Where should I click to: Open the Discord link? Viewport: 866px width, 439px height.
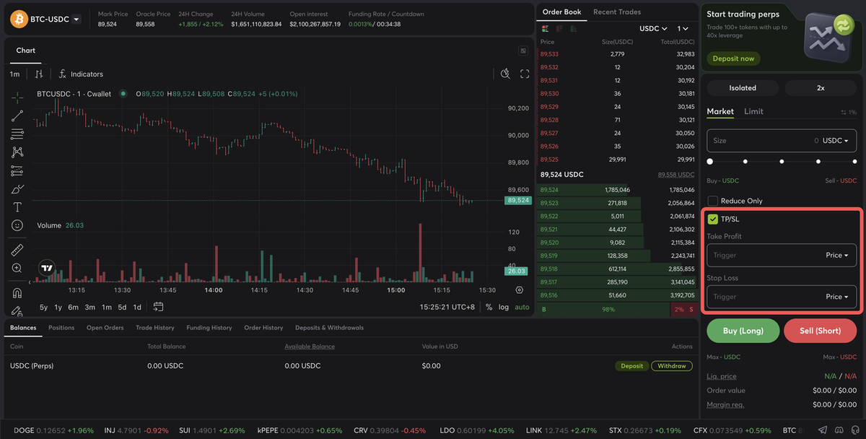coord(839,430)
